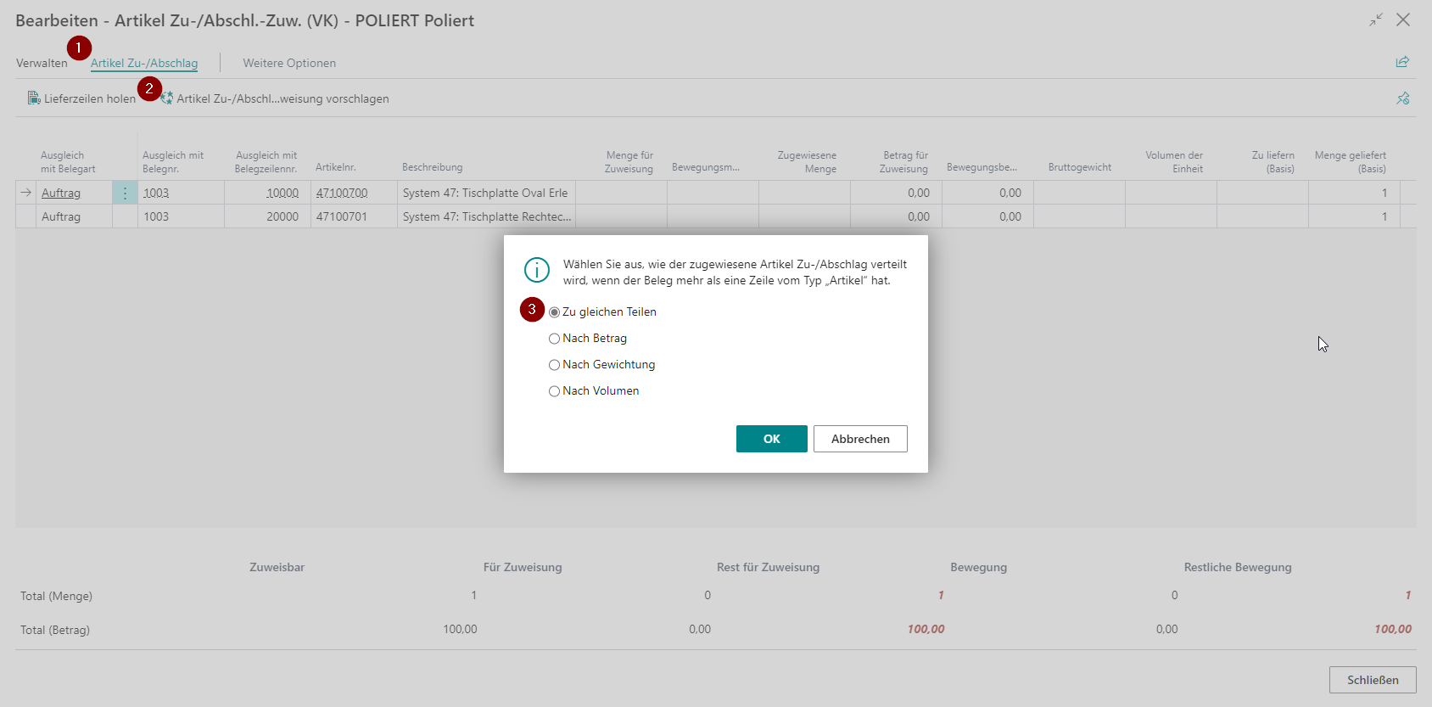This screenshot has height=707, width=1432.
Task: Click the info icon in the dialog
Action: [537, 270]
